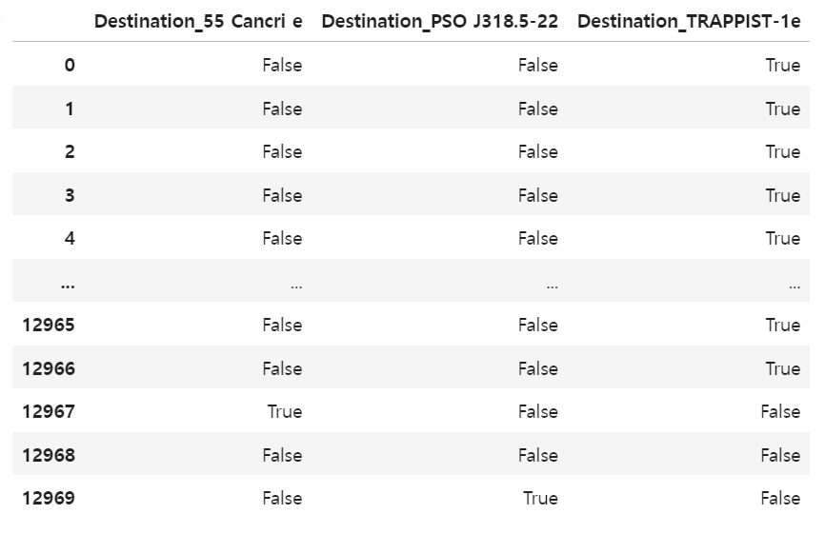The image size is (825, 534).
Task: Click the ellipsis in the index column
Action: pos(68,286)
